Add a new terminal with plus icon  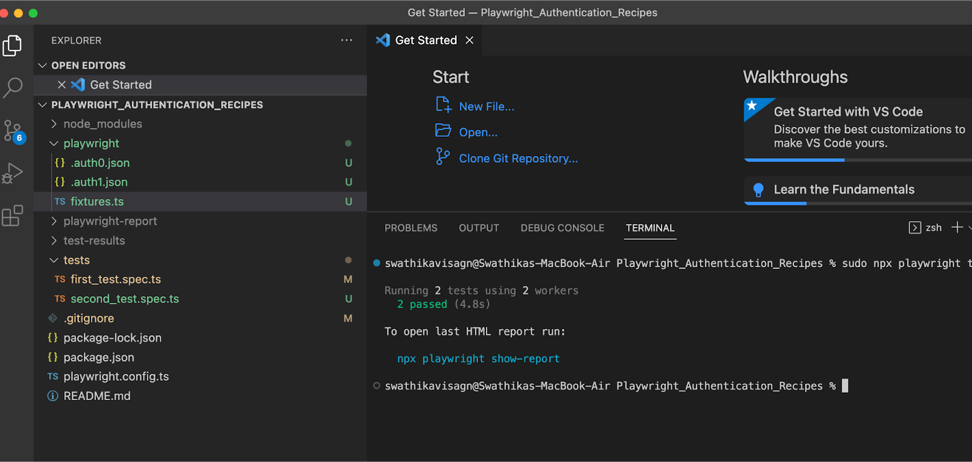pos(957,228)
